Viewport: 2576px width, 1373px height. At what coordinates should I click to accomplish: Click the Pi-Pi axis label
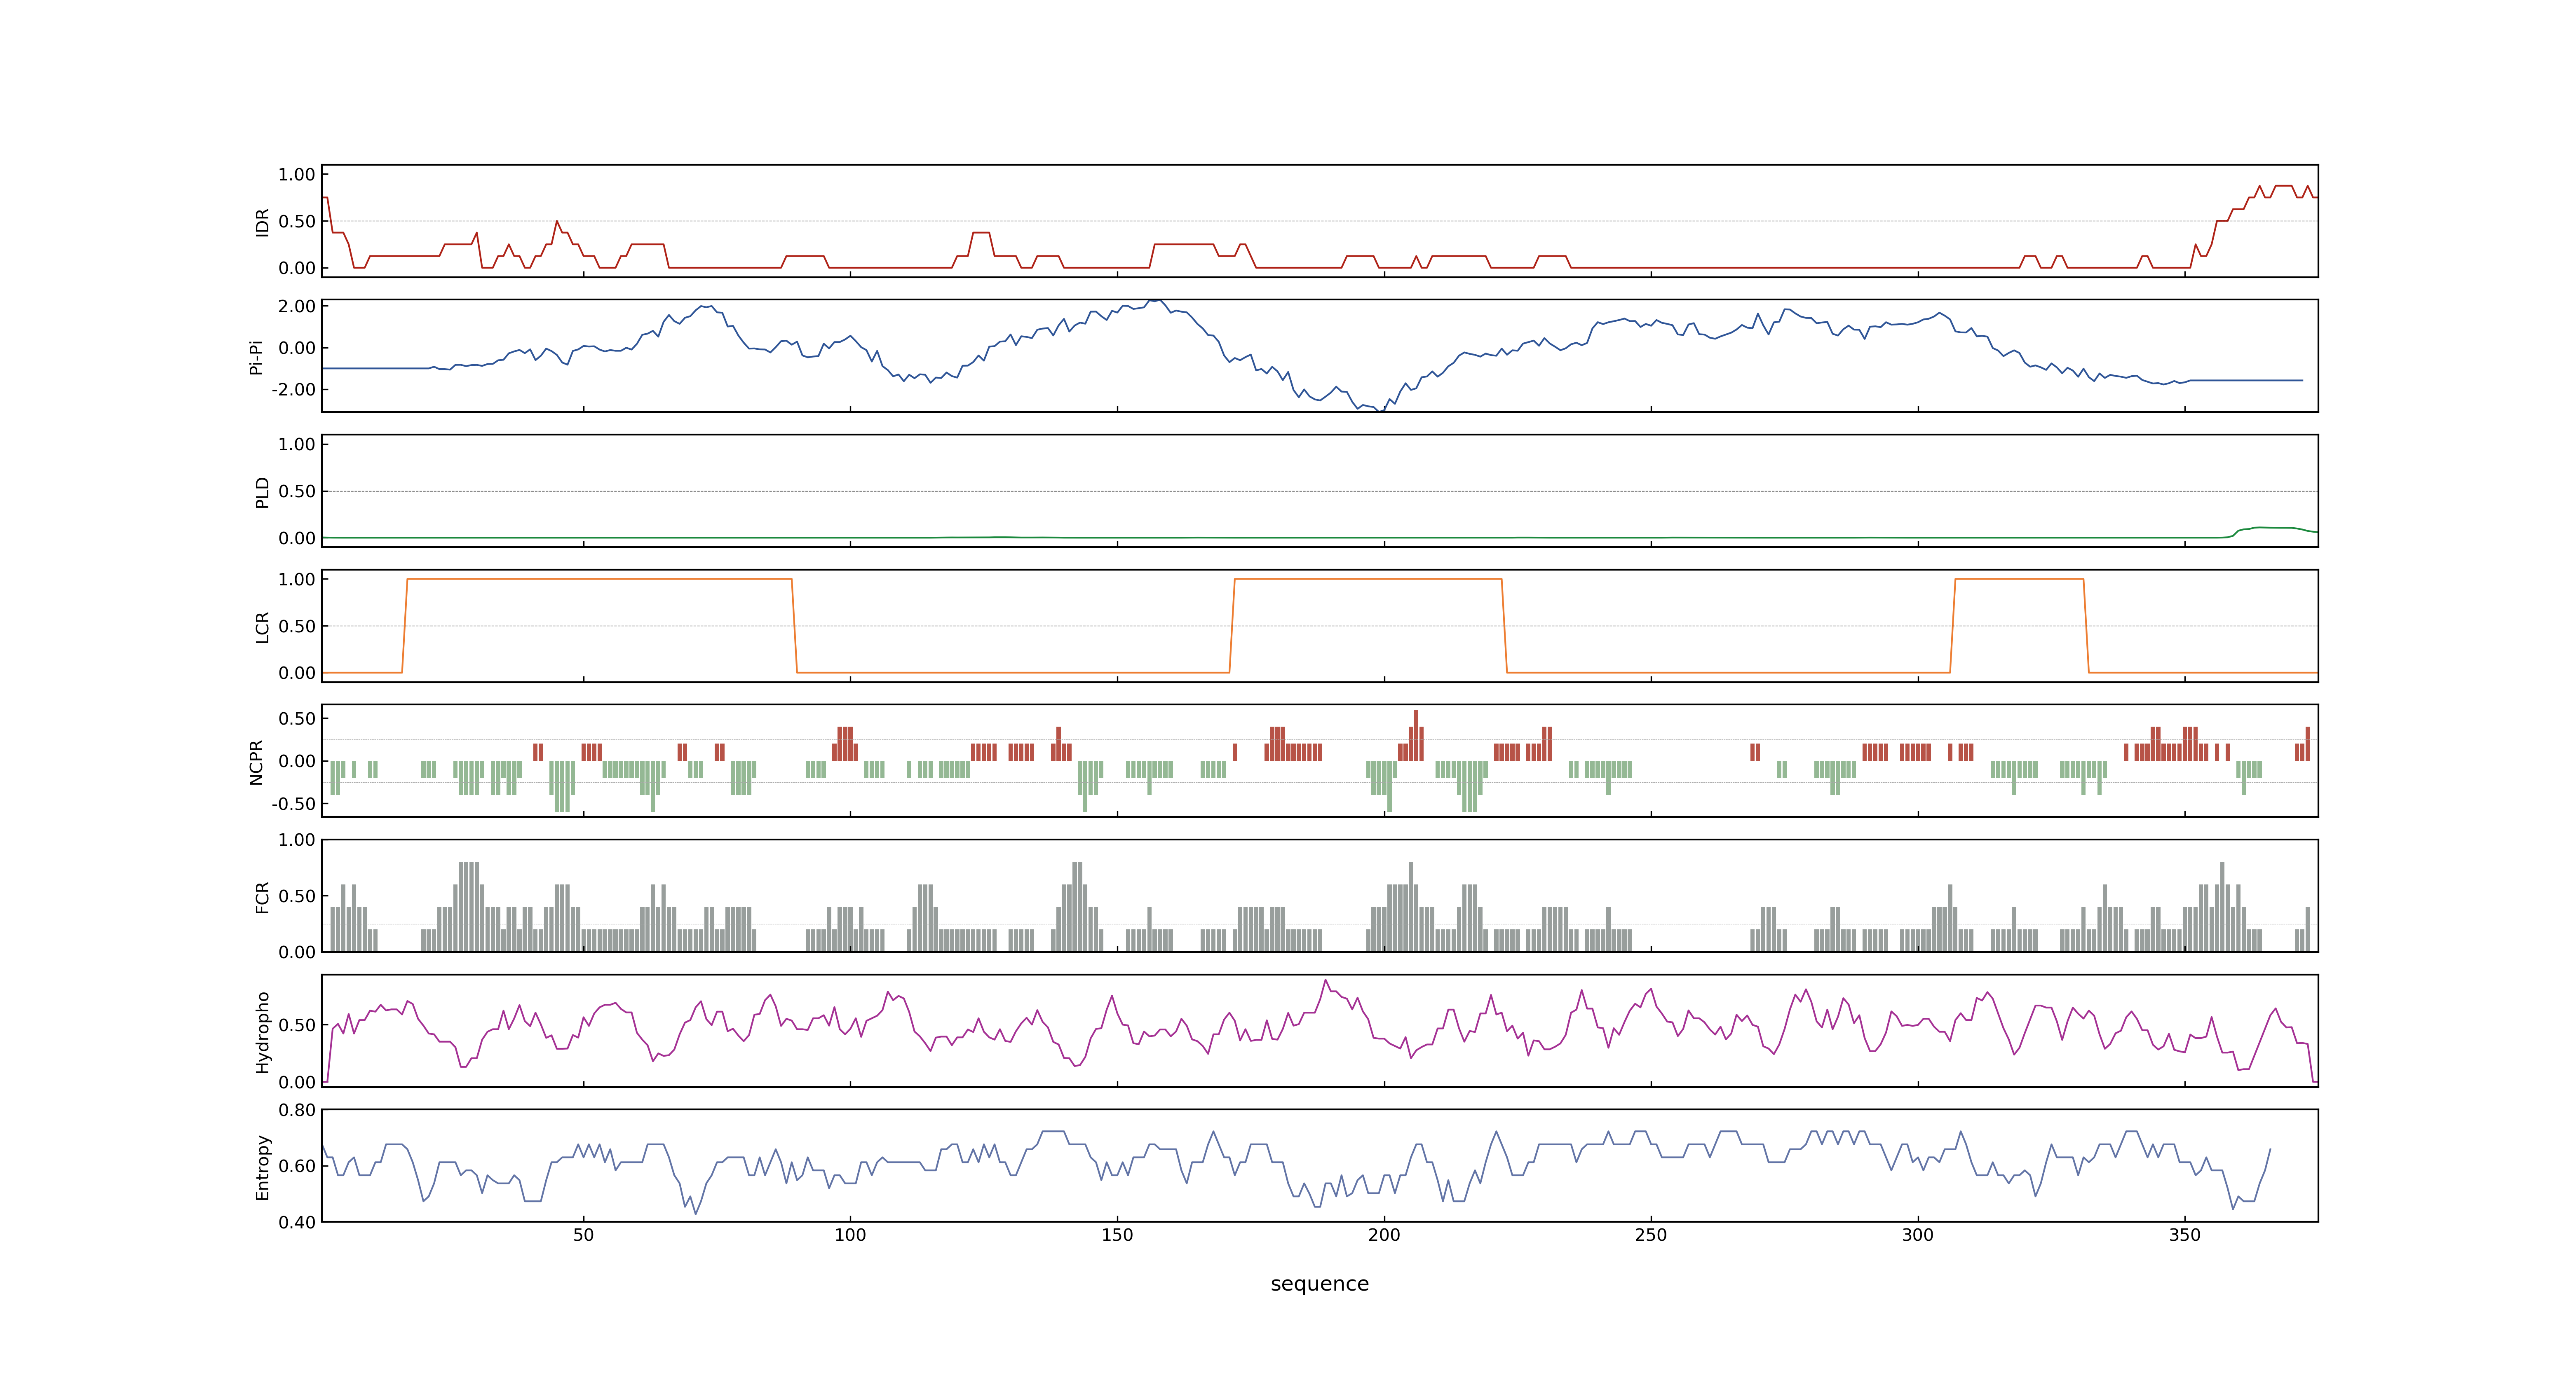click(256, 357)
